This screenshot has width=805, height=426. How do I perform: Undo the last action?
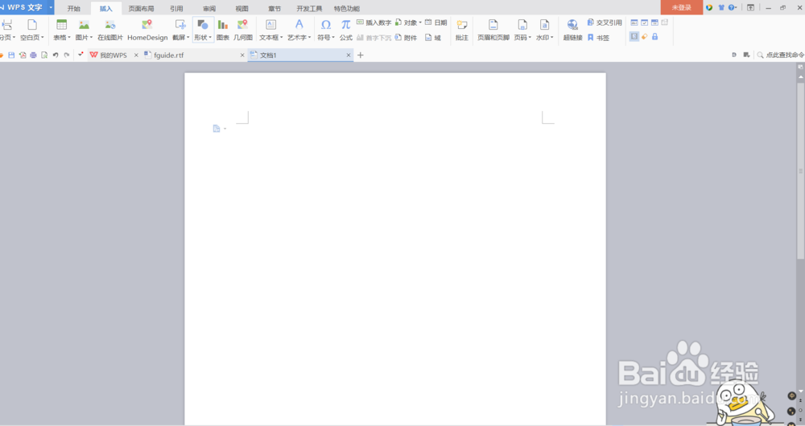tap(56, 55)
